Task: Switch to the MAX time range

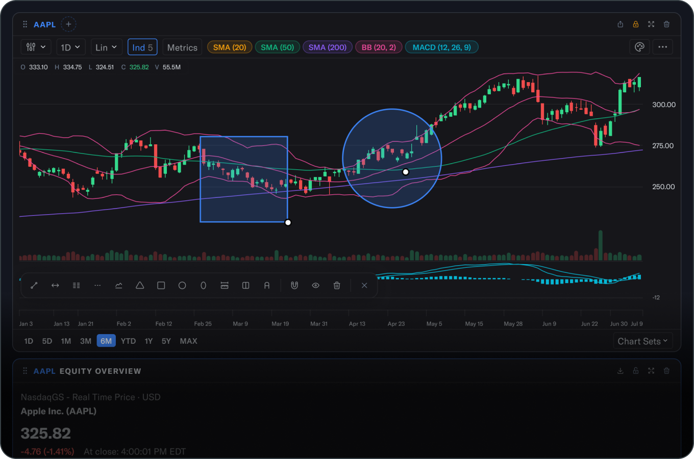Action: (x=189, y=341)
